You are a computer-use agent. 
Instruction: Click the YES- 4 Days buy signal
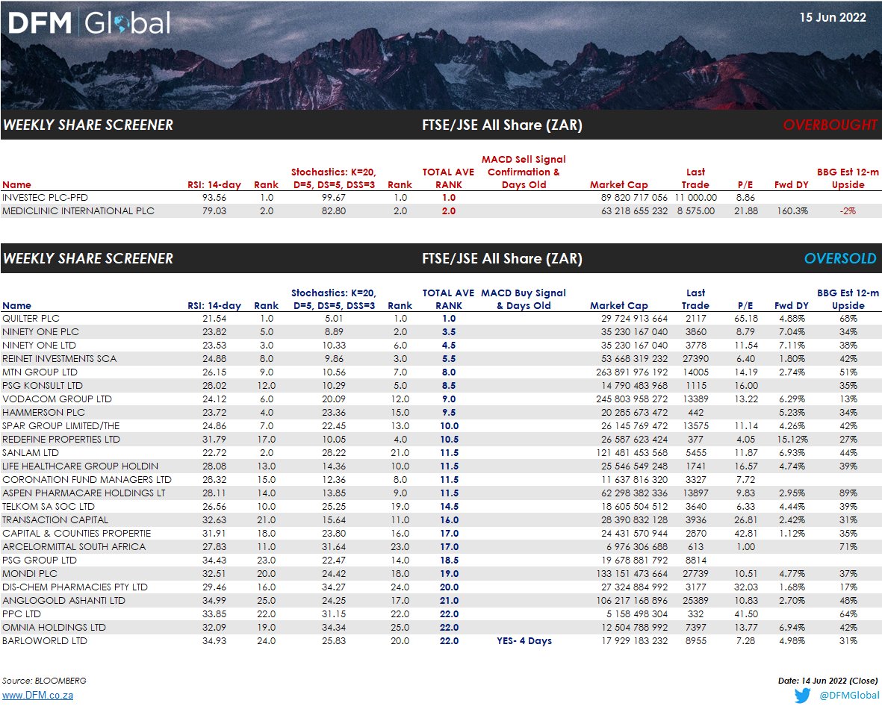pos(524,641)
